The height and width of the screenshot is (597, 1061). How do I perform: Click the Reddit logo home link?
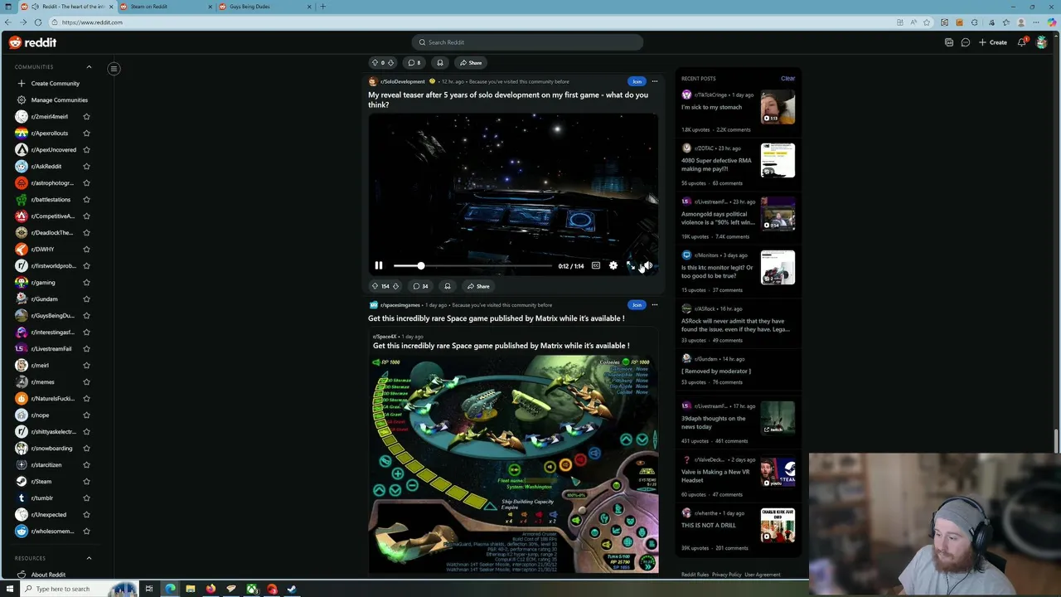pyautogui.click(x=32, y=42)
